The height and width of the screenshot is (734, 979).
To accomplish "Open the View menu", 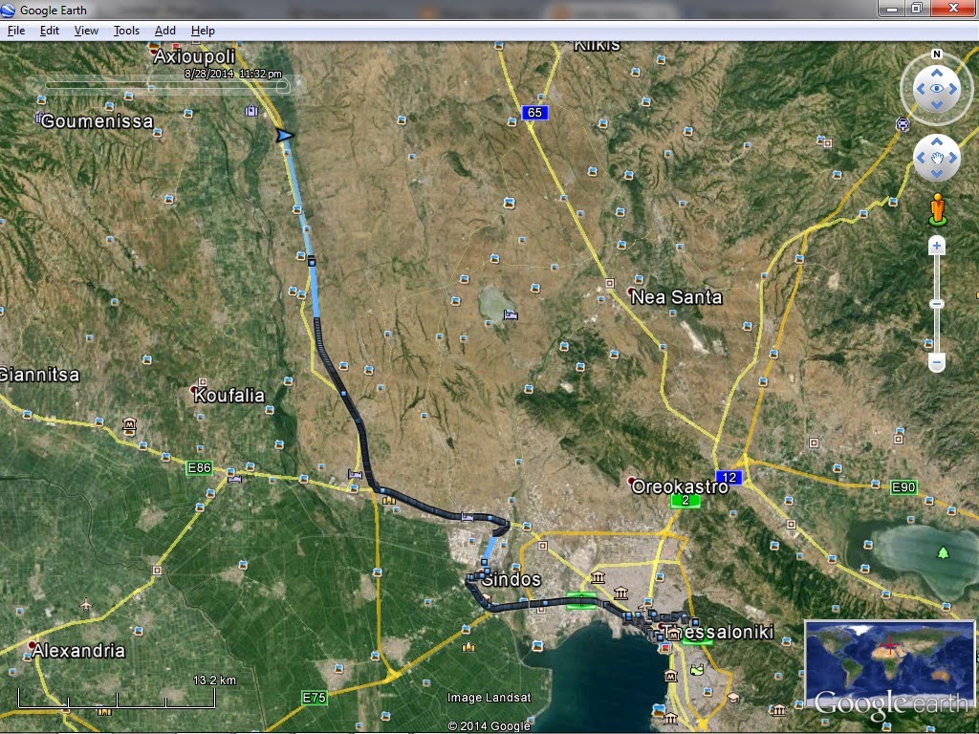I will tap(86, 31).
